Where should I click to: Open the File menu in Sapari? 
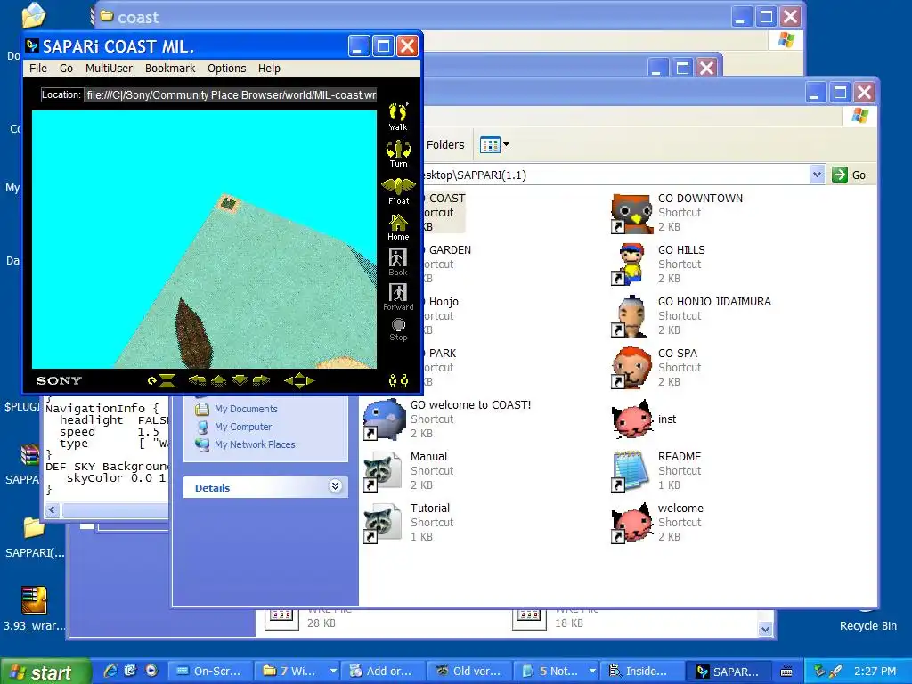pyautogui.click(x=37, y=68)
